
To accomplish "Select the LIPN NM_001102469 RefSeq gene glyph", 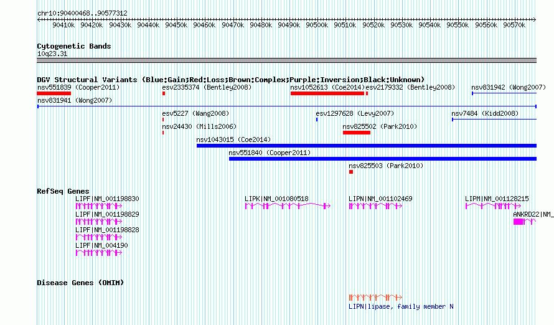I will pyautogui.click(x=375, y=206).
